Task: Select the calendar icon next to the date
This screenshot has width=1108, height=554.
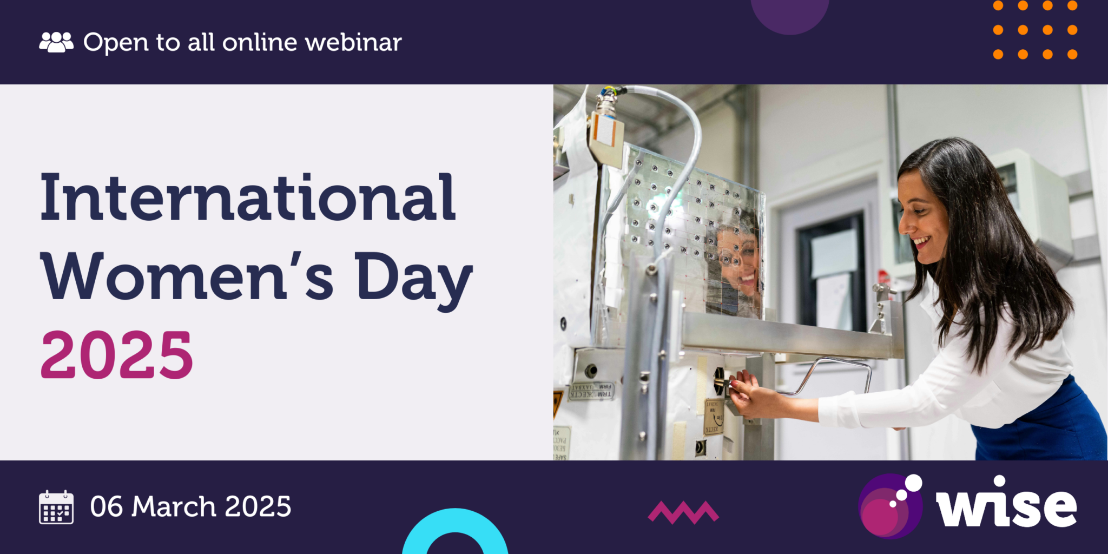Action: (56, 506)
